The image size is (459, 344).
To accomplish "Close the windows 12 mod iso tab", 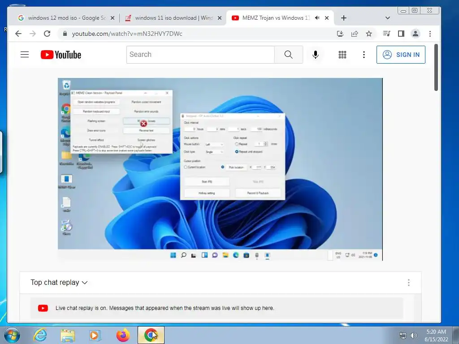I will click(x=113, y=18).
